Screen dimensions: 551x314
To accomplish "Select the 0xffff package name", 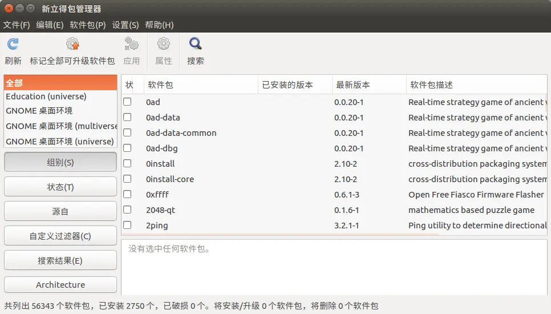I will [157, 195].
